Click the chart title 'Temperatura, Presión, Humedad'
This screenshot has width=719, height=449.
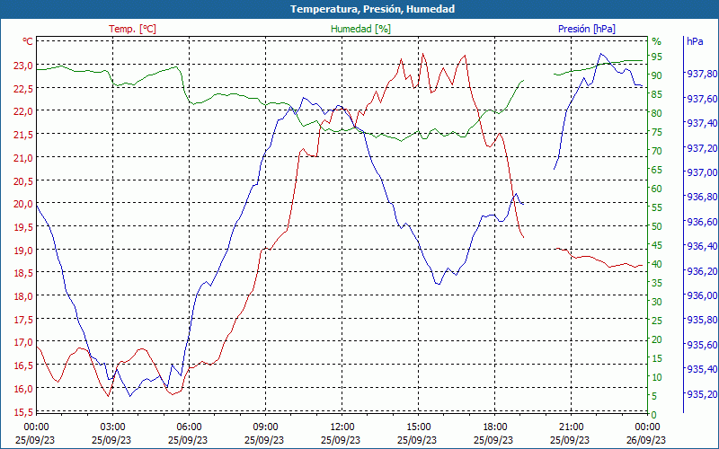[x=372, y=9]
